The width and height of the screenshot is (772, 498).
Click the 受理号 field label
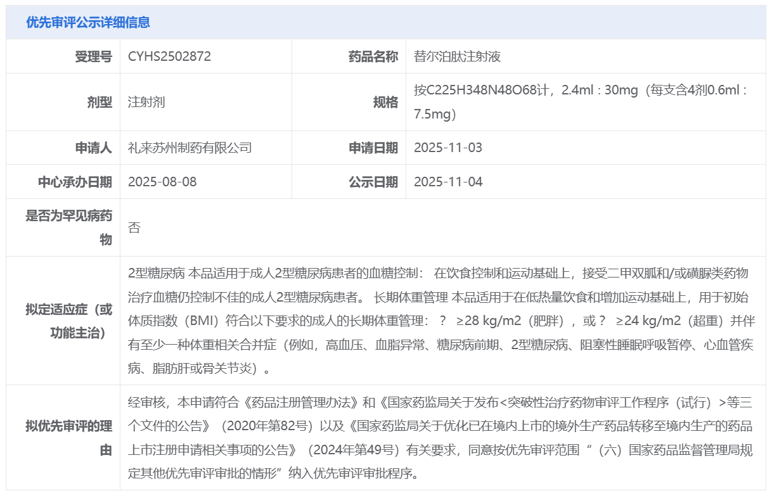pyautogui.click(x=93, y=56)
